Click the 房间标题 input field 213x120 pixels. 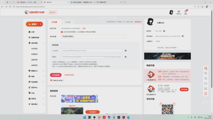click(93, 37)
